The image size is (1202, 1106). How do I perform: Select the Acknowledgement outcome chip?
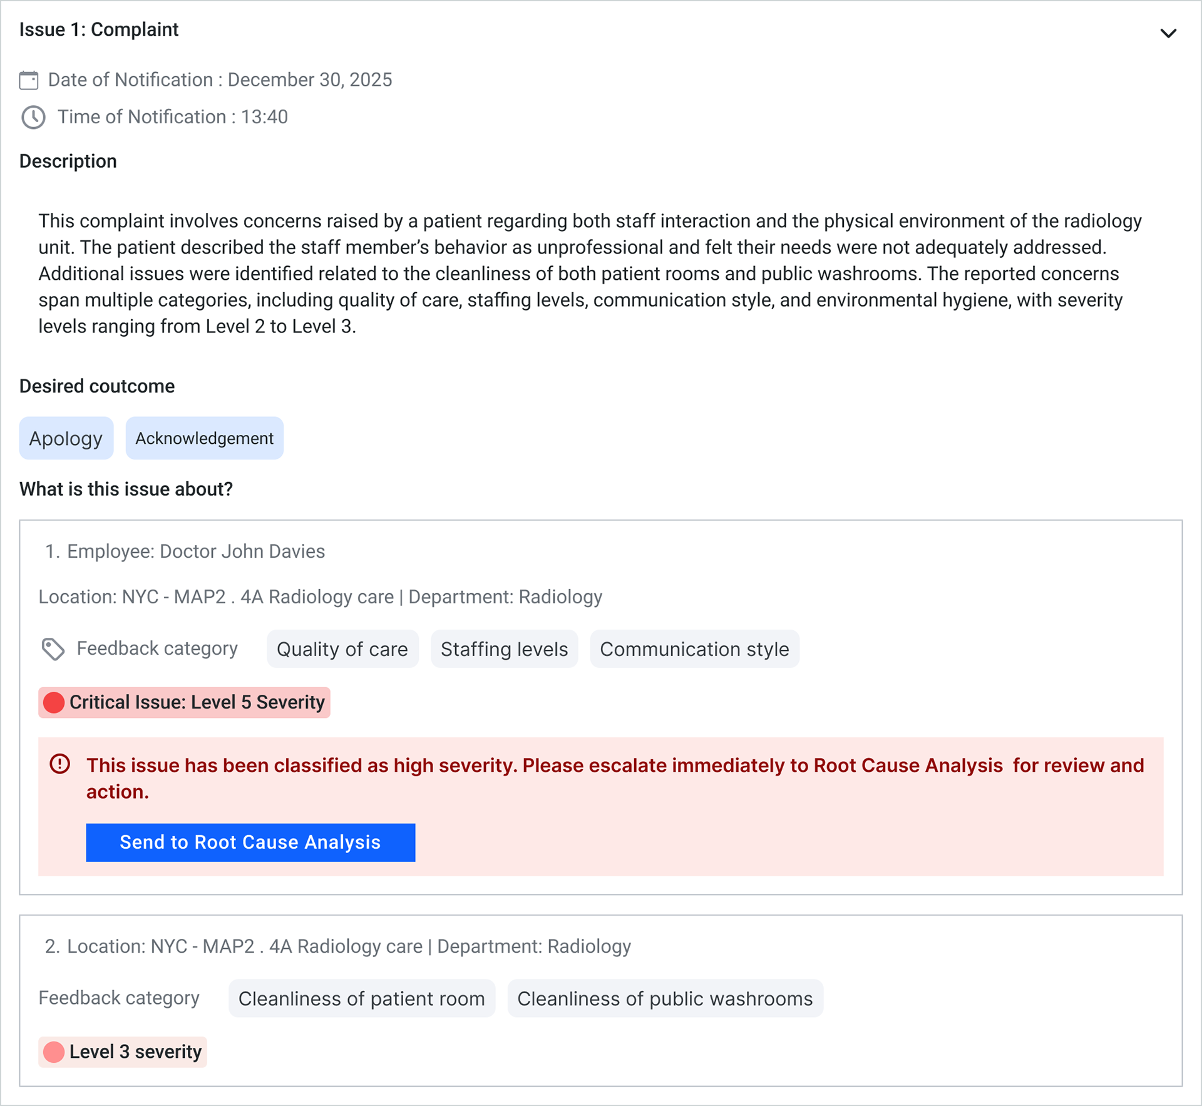(x=204, y=438)
